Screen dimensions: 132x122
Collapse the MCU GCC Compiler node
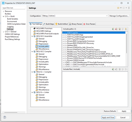[32, 52]
